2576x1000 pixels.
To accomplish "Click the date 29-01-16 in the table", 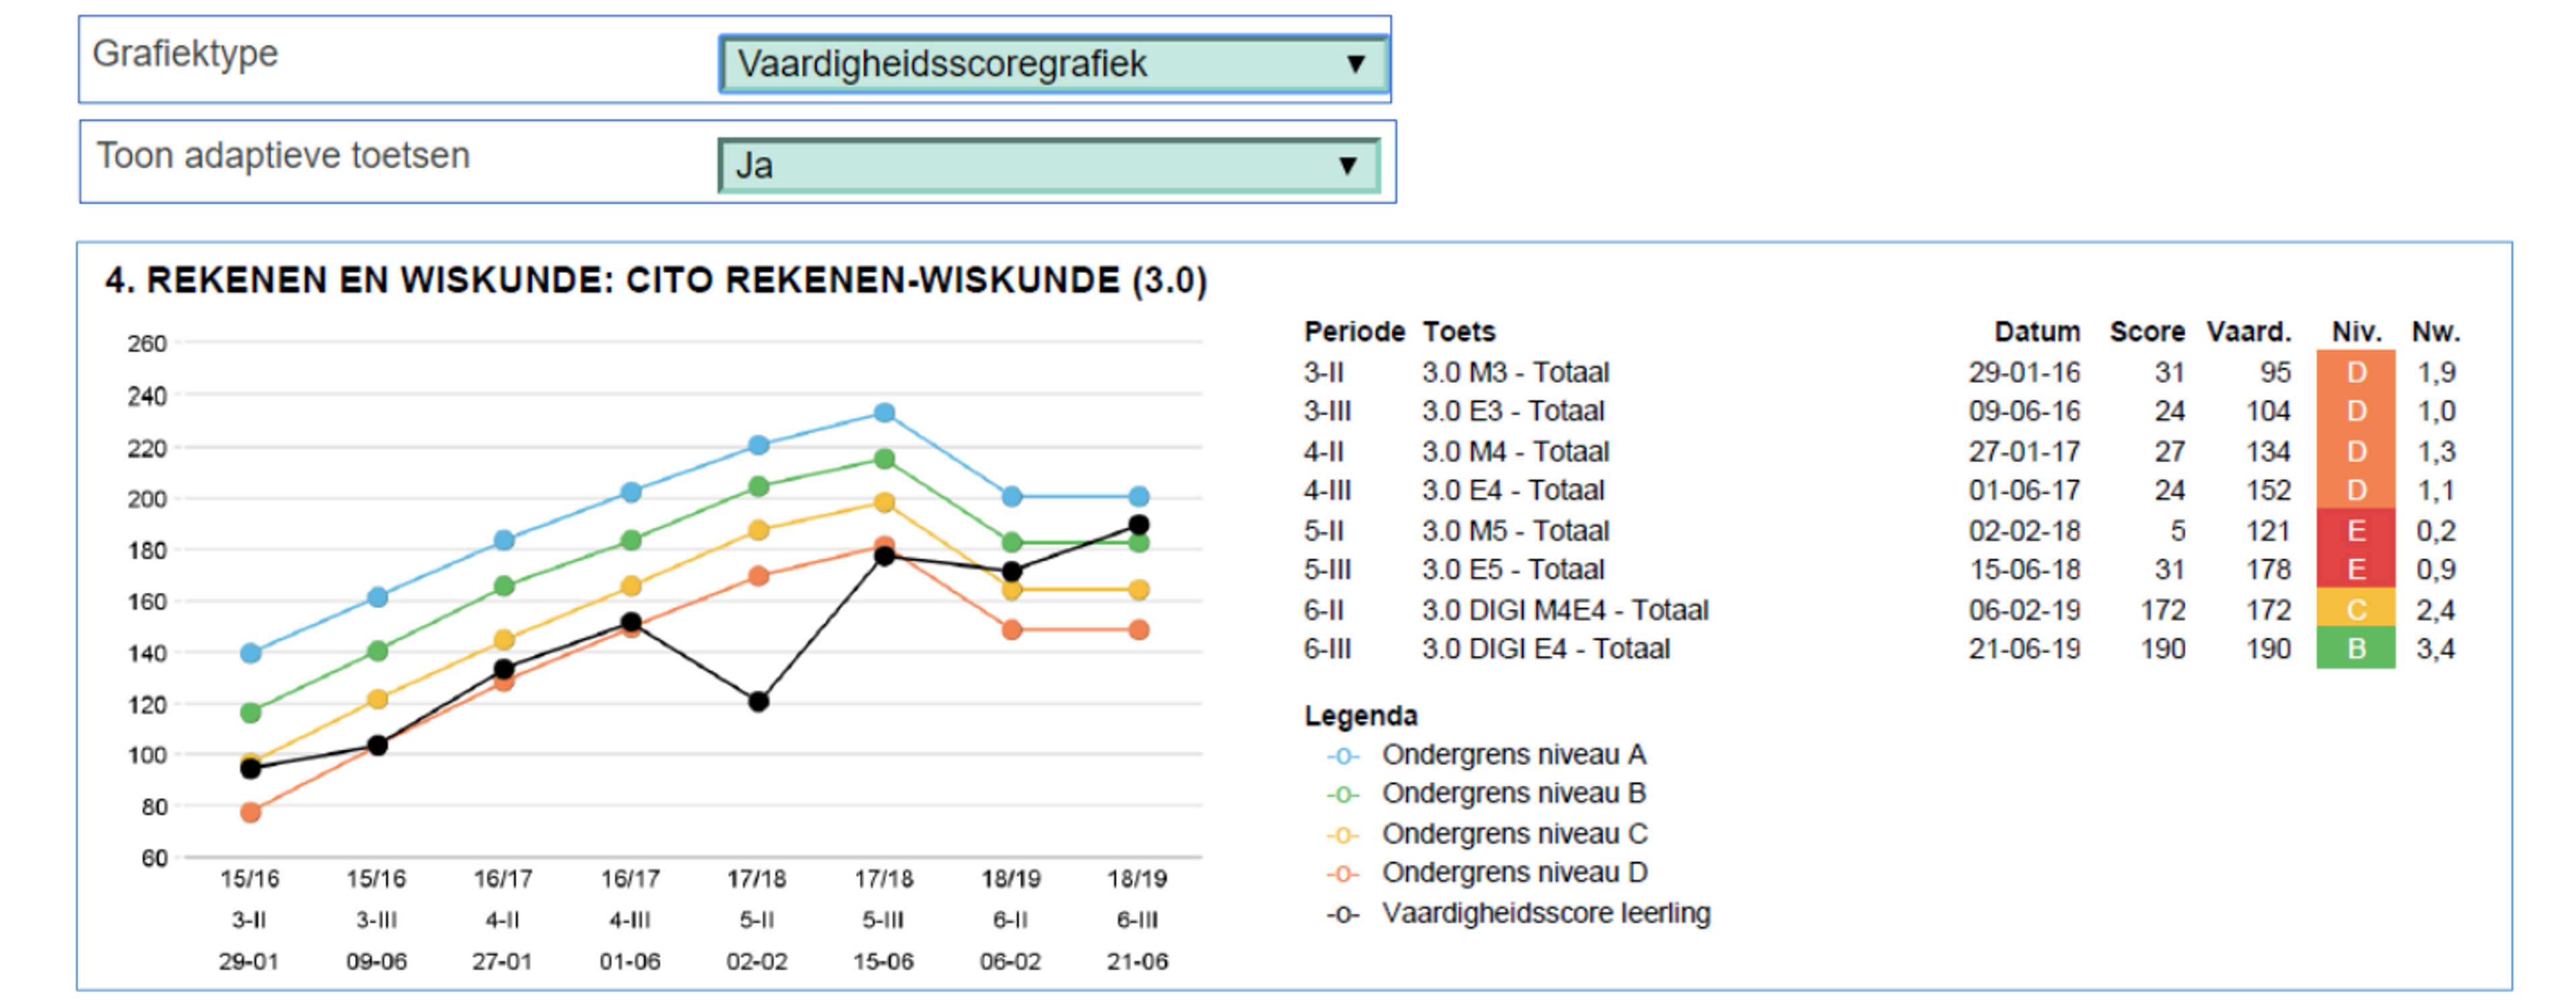I will click(2024, 372).
